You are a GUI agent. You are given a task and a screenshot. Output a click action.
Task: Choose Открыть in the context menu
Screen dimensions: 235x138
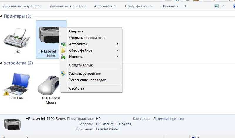(x=90, y=31)
